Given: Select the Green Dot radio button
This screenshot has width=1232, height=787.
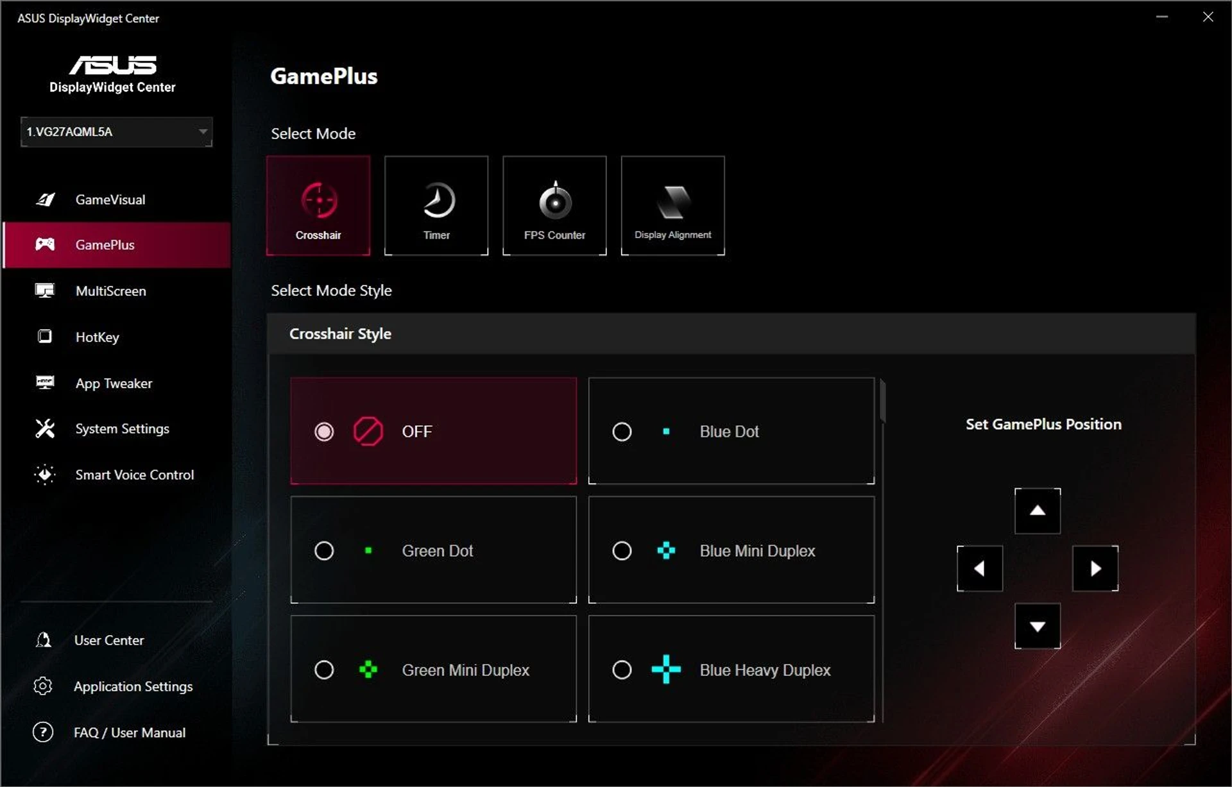Looking at the screenshot, I should (x=324, y=550).
